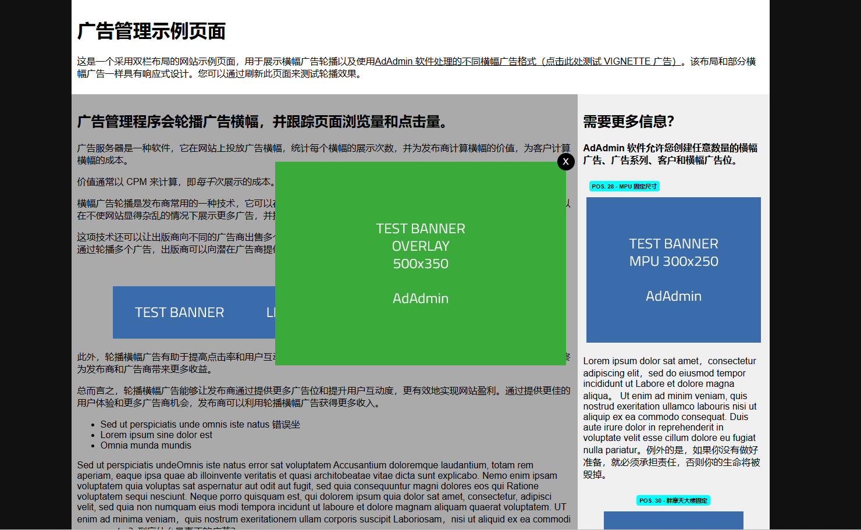
Task: Click the green TEST BANNER OVERLAY 500x350 ad
Action: tap(421, 263)
